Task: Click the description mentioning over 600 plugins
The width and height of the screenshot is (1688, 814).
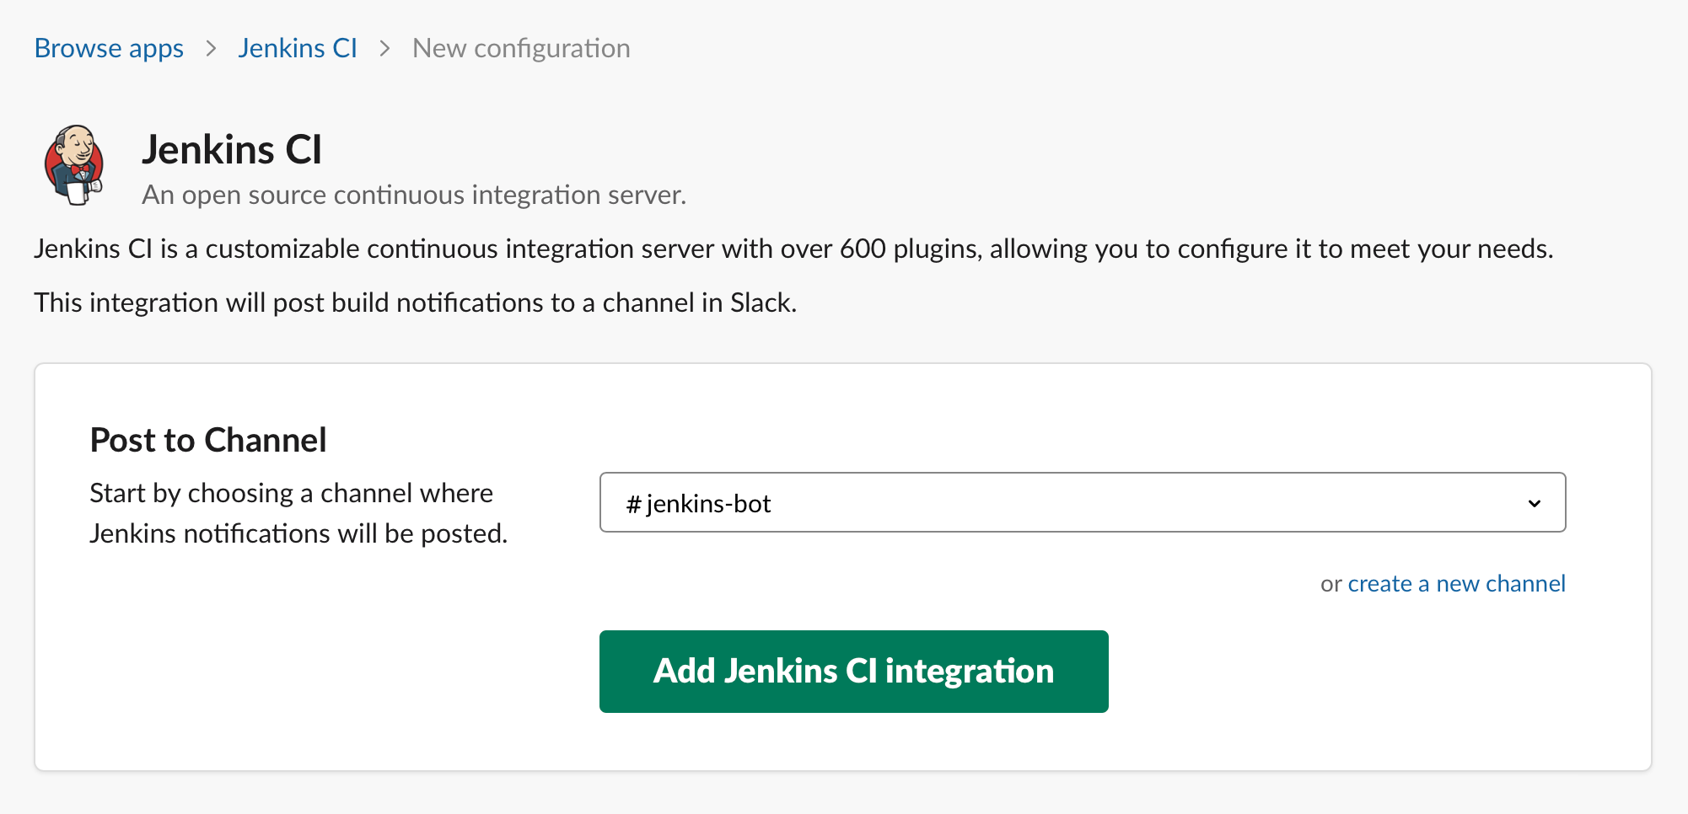Action: click(x=793, y=249)
